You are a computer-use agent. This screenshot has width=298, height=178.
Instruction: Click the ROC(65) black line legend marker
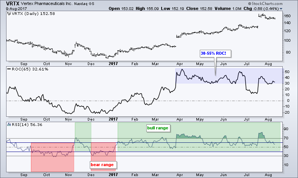(9, 69)
